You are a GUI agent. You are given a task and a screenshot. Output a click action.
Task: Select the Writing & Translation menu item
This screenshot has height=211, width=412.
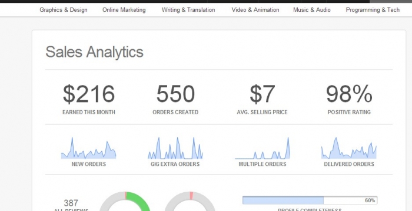(x=188, y=10)
